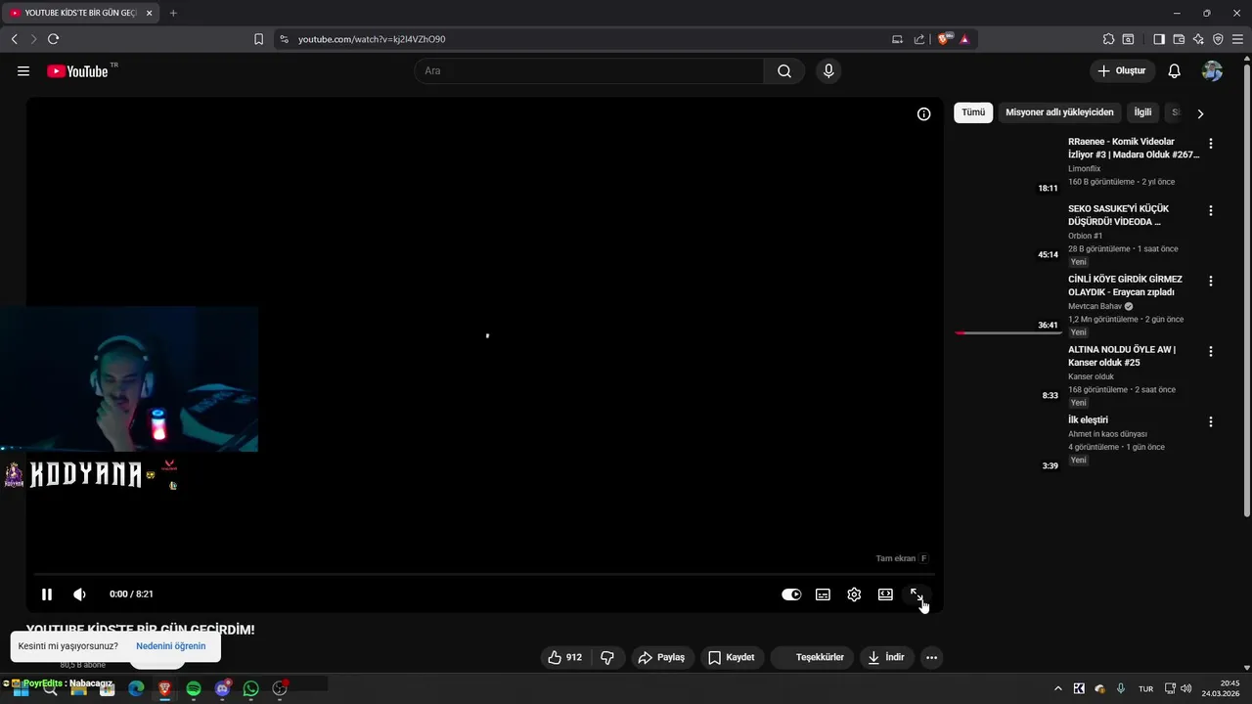Mute the video volume
The width and height of the screenshot is (1252, 704).
point(80,594)
